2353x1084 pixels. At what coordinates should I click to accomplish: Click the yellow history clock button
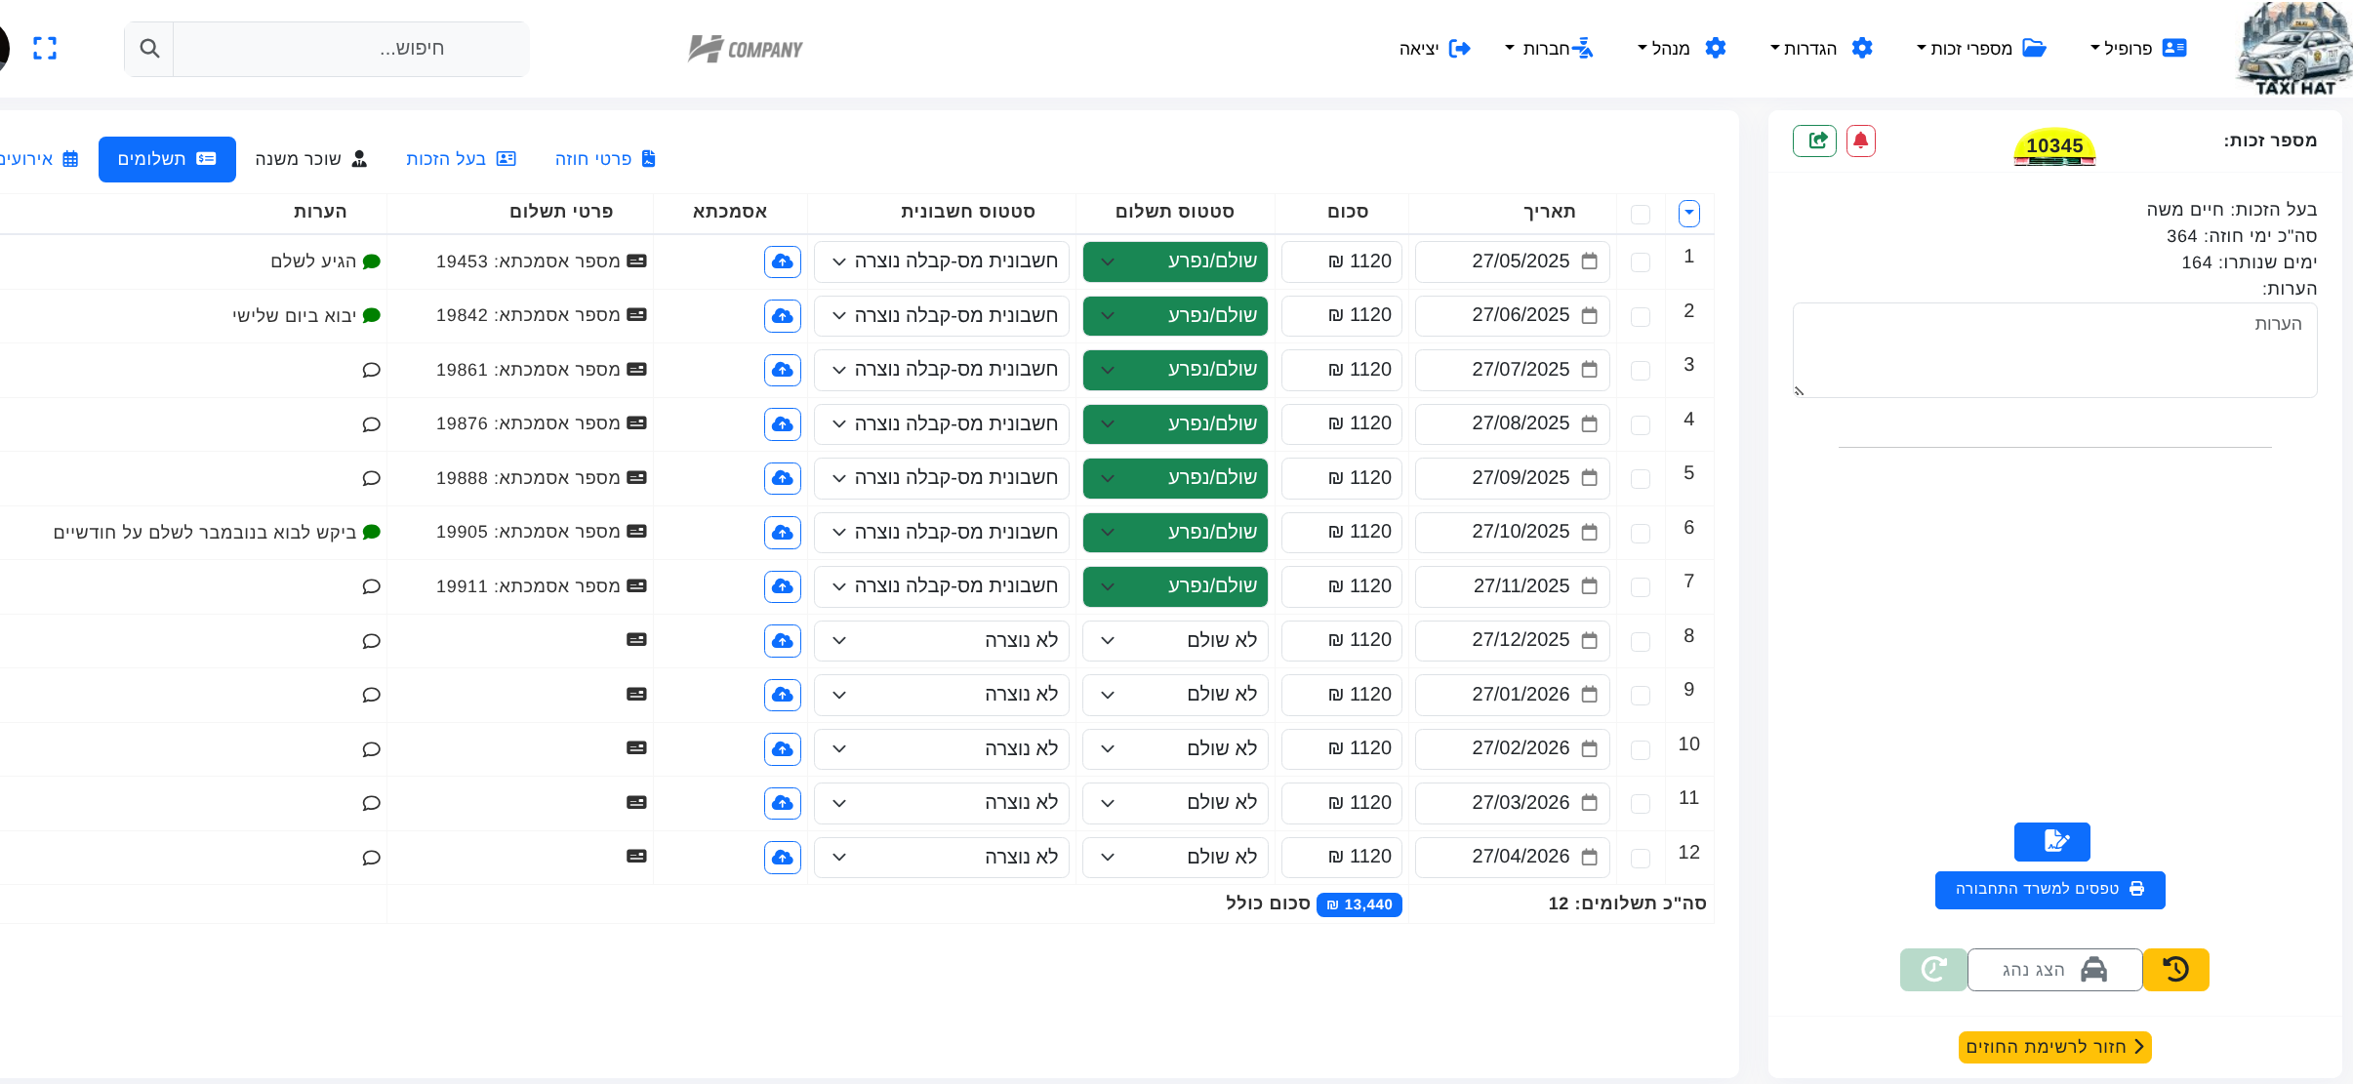coord(2175,969)
